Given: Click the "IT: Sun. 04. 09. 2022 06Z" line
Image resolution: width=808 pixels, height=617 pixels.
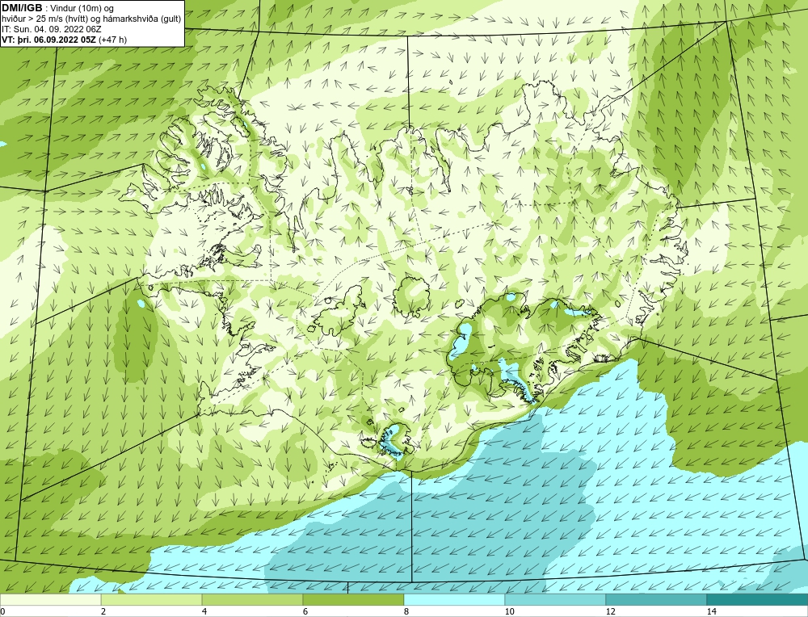Looking at the screenshot, I should point(52,29).
